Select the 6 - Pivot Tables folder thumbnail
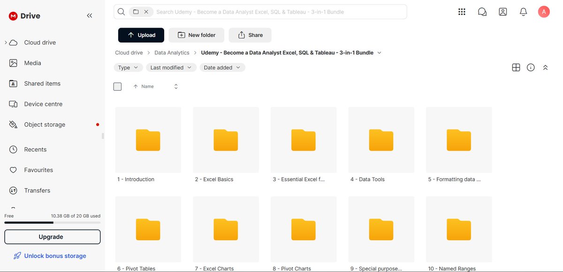Image resolution: width=563 pixels, height=272 pixels. [x=148, y=229]
